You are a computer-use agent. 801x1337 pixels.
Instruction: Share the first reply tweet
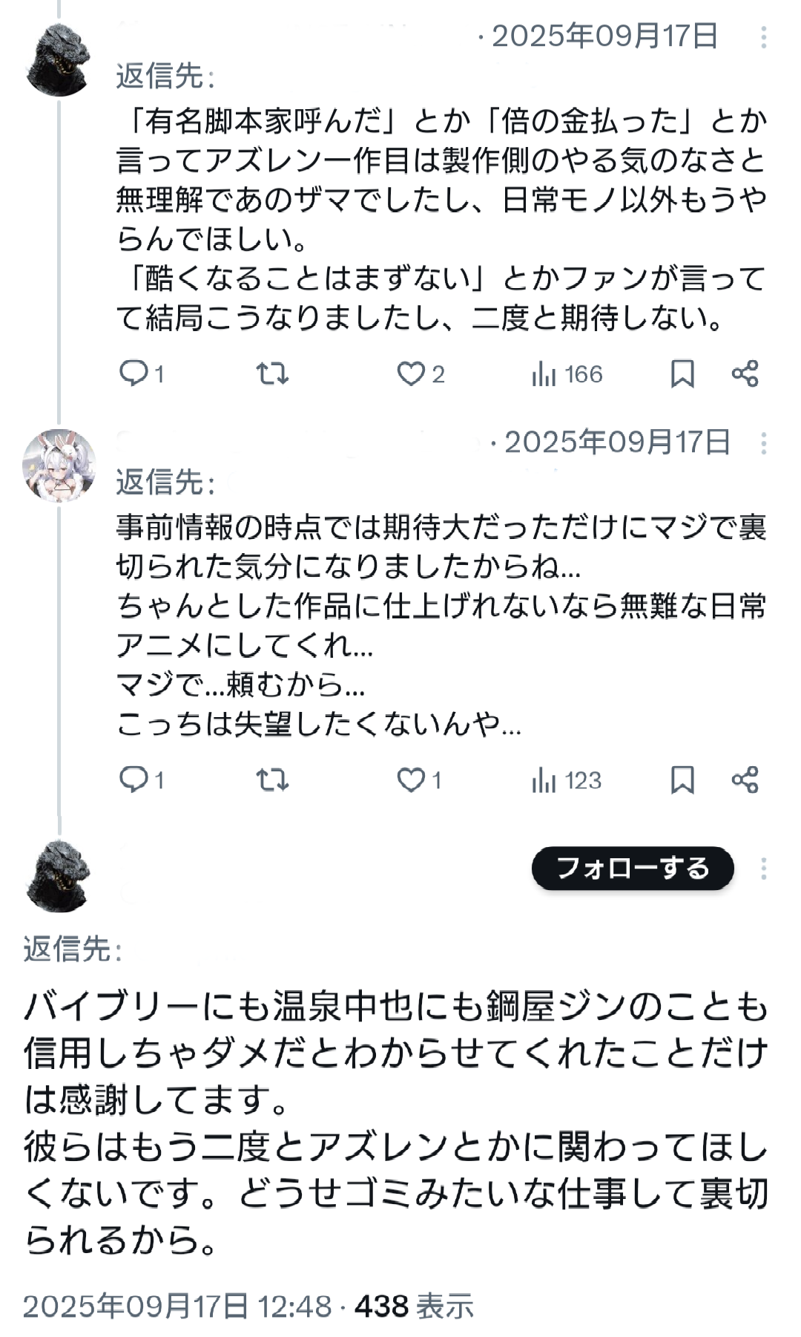tap(745, 373)
